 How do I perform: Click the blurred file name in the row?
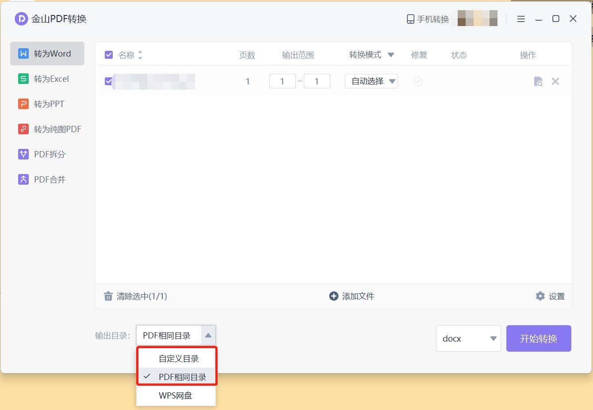(153, 82)
